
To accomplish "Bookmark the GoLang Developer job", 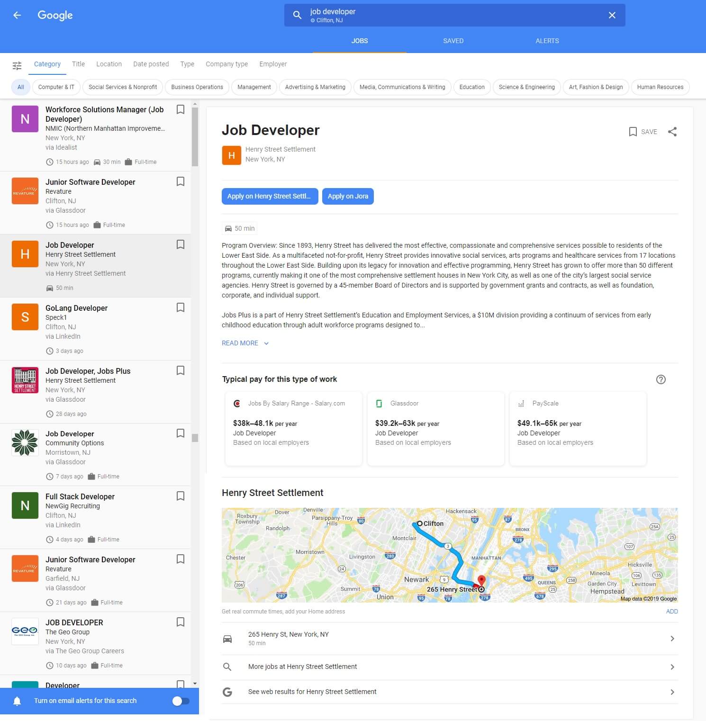I will coord(181,307).
